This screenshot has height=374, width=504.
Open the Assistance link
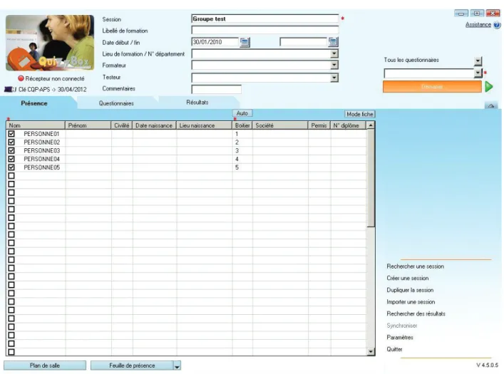[x=478, y=25]
